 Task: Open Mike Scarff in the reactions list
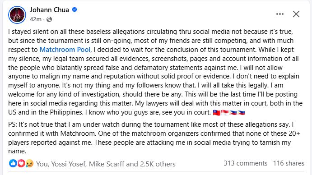[x=107, y=164]
